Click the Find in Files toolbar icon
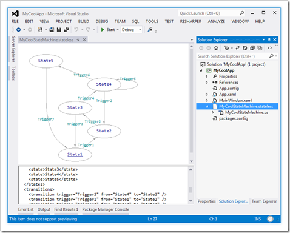Image resolution: width=290 pixels, height=233 pixels. (150, 30)
